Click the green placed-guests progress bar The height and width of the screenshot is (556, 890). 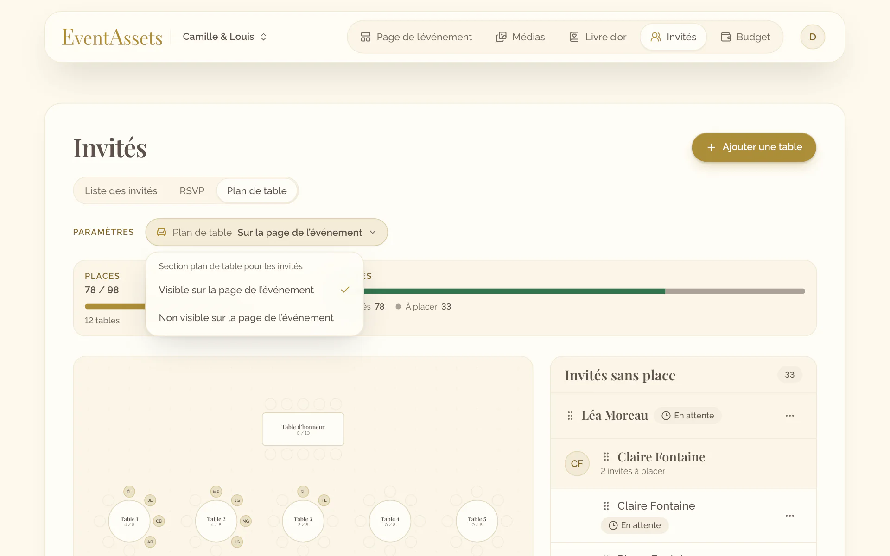[x=514, y=291]
